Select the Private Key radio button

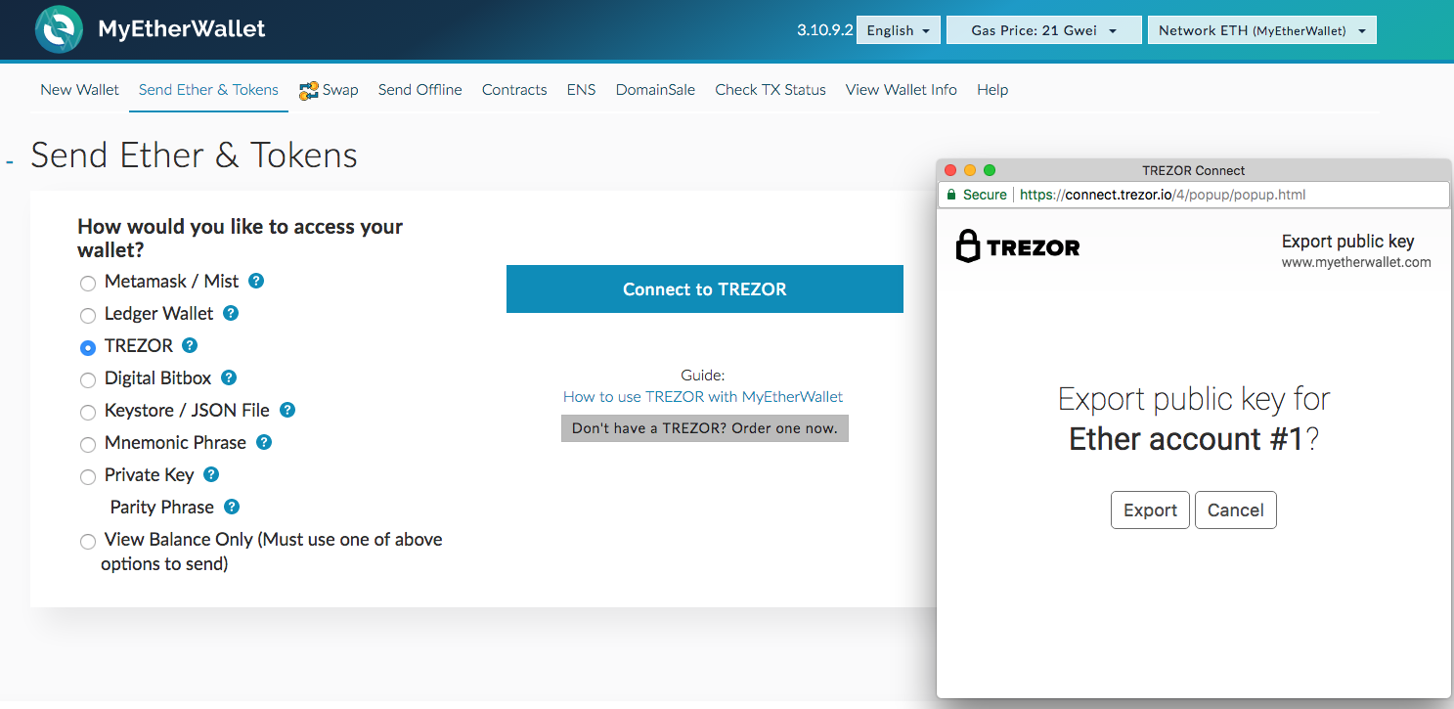click(x=88, y=476)
